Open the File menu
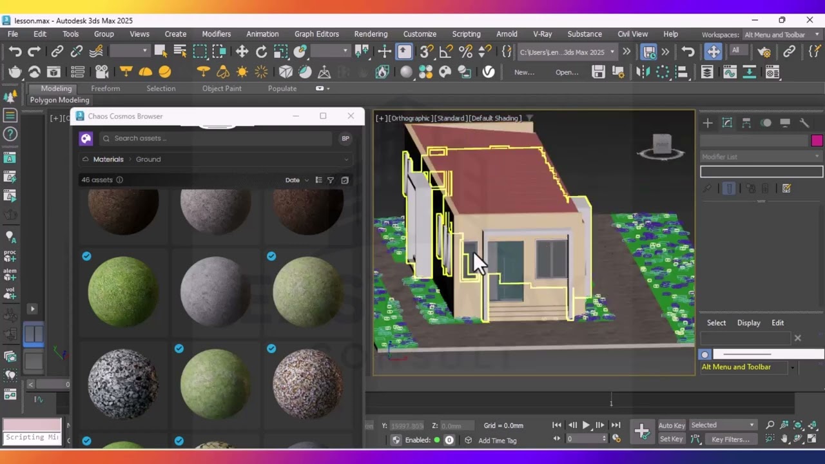Image resolution: width=825 pixels, height=464 pixels. 12,34
